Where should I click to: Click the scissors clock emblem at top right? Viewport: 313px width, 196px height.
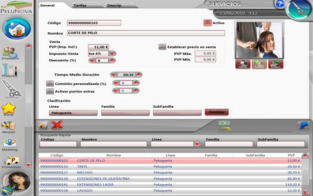click(299, 10)
